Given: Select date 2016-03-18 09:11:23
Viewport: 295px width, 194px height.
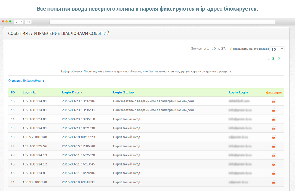Looking at the screenshot, I should 78,137.
